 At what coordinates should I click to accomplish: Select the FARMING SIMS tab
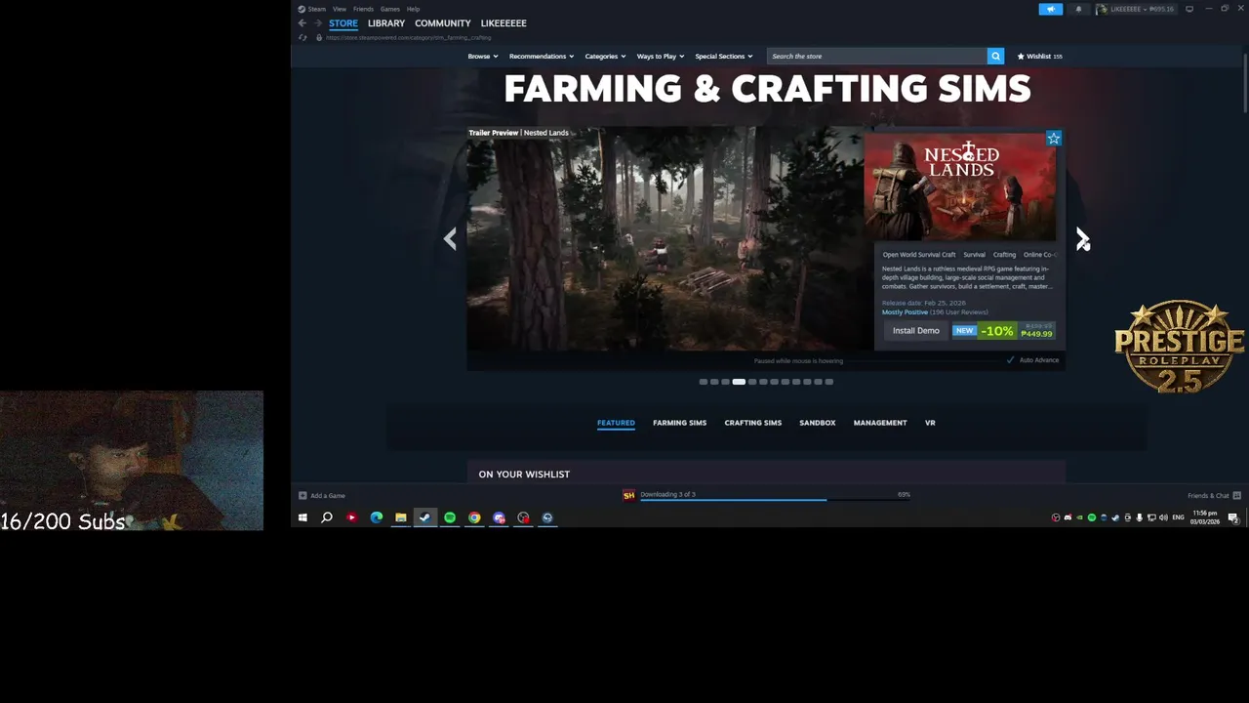pos(679,423)
